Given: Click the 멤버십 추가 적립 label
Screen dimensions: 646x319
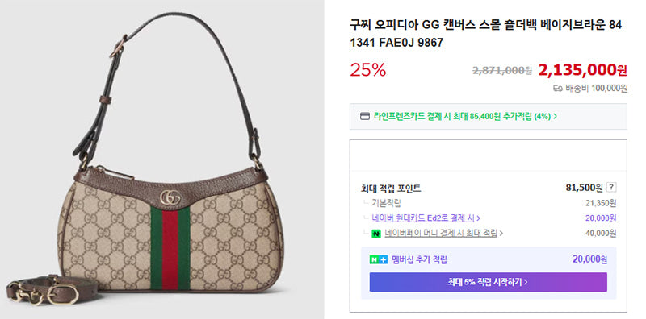Looking at the screenshot, I should click(419, 259).
